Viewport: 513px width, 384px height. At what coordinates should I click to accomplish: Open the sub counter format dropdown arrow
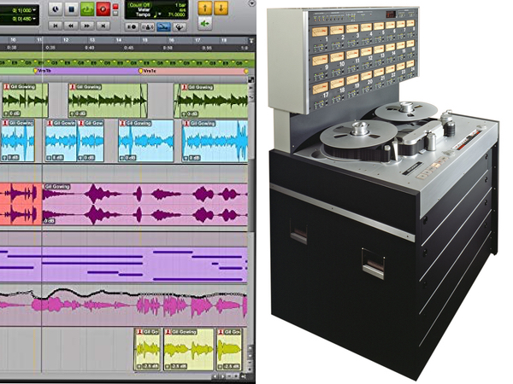(34, 19)
